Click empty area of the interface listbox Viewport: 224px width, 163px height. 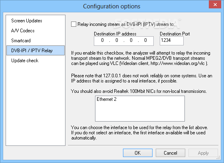140,112
